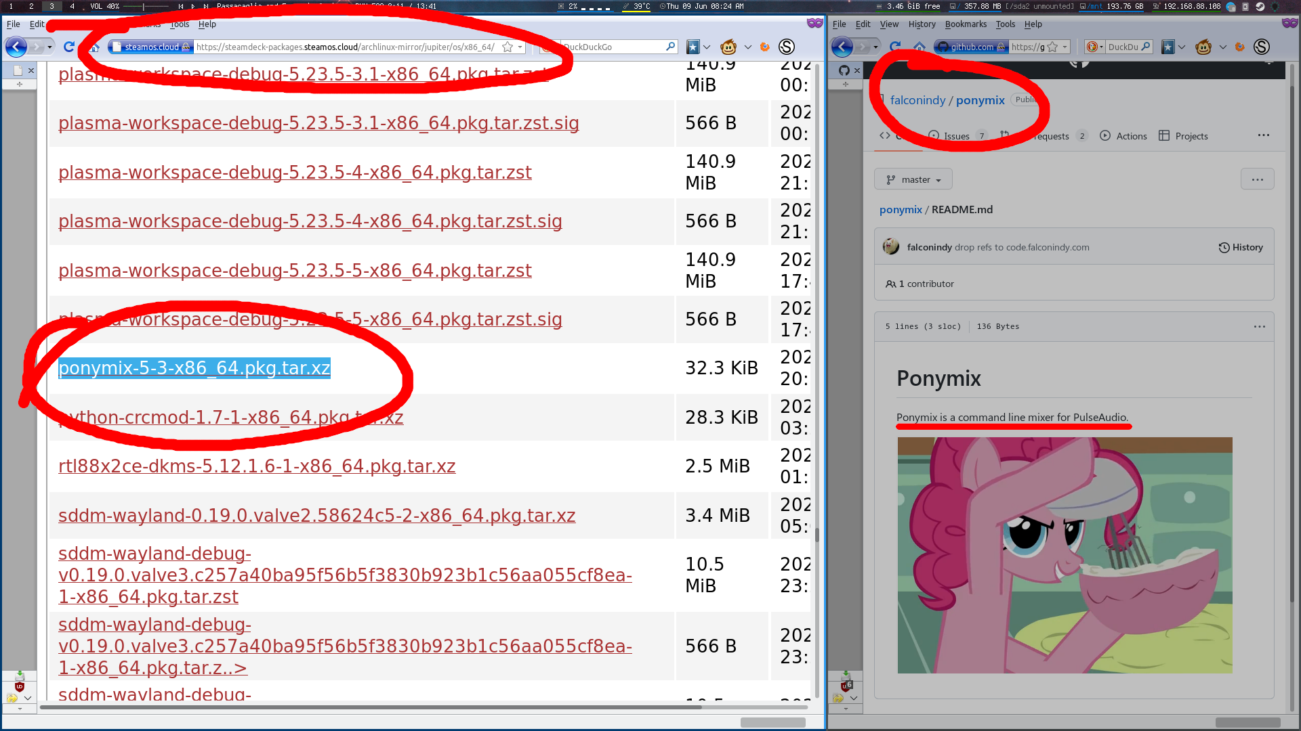The image size is (1301, 731).
Task: View file History for README.md
Action: 1241,247
